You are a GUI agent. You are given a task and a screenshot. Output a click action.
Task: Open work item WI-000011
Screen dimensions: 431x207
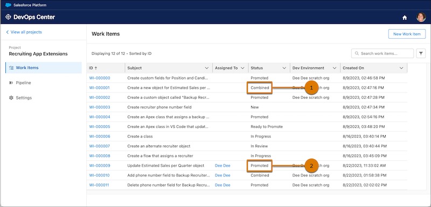[x=99, y=185]
